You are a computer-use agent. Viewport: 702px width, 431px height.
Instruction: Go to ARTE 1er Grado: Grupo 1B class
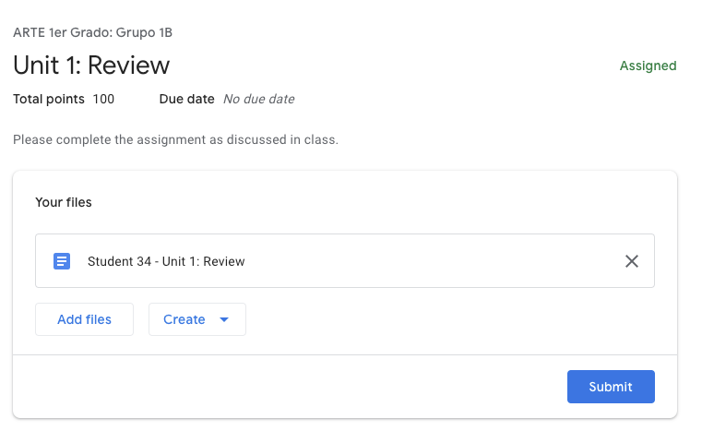click(x=92, y=32)
